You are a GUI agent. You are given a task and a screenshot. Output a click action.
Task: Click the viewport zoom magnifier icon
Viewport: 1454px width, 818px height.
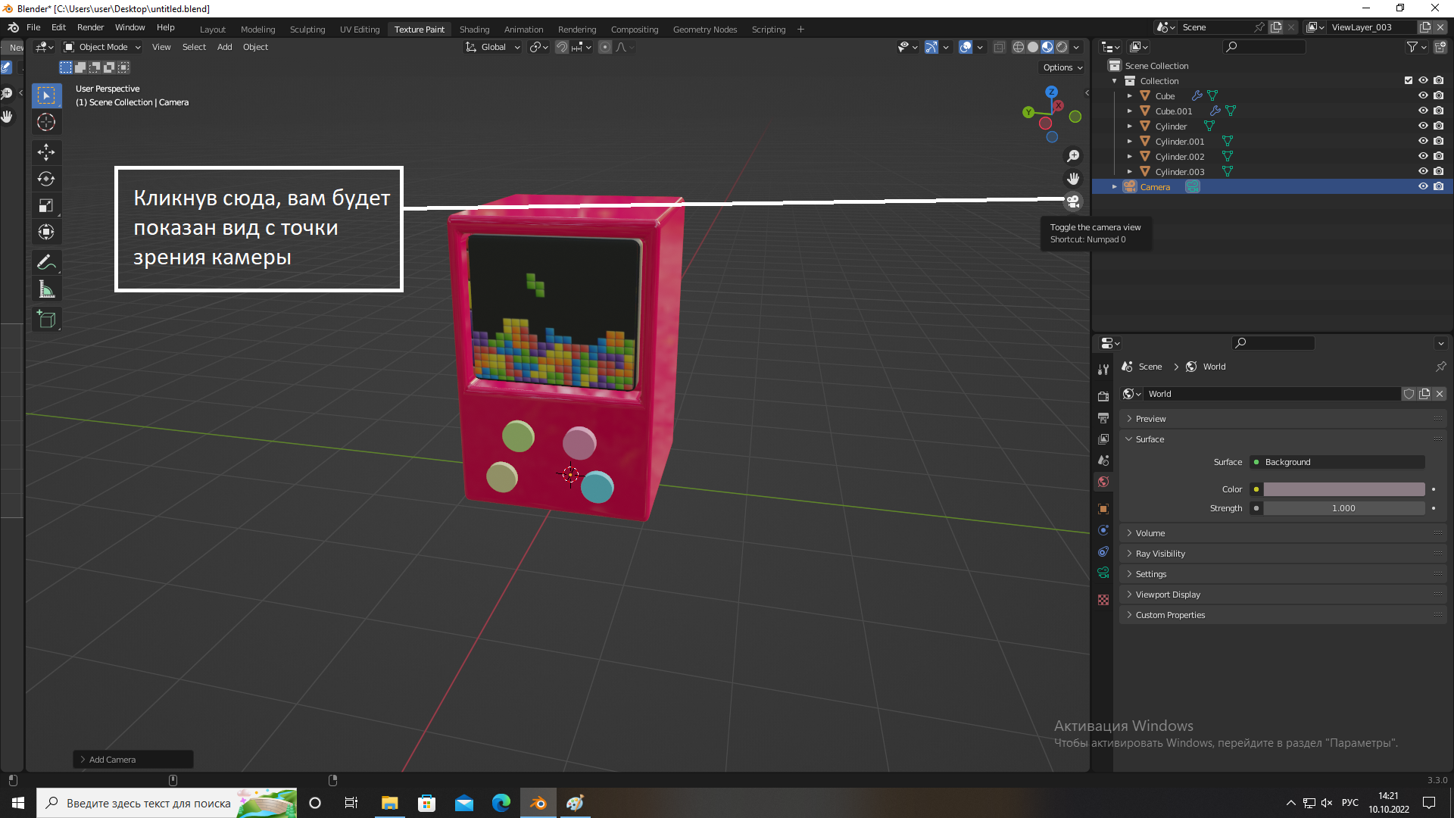1073,156
